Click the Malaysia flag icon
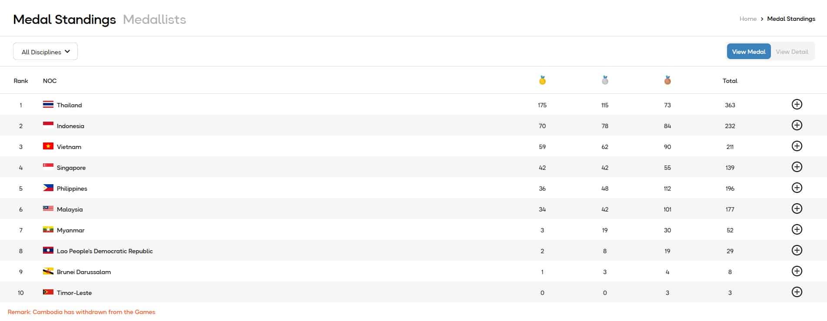This screenshot has height=321, width=827. pyautogui.click(x=48, y=209)
